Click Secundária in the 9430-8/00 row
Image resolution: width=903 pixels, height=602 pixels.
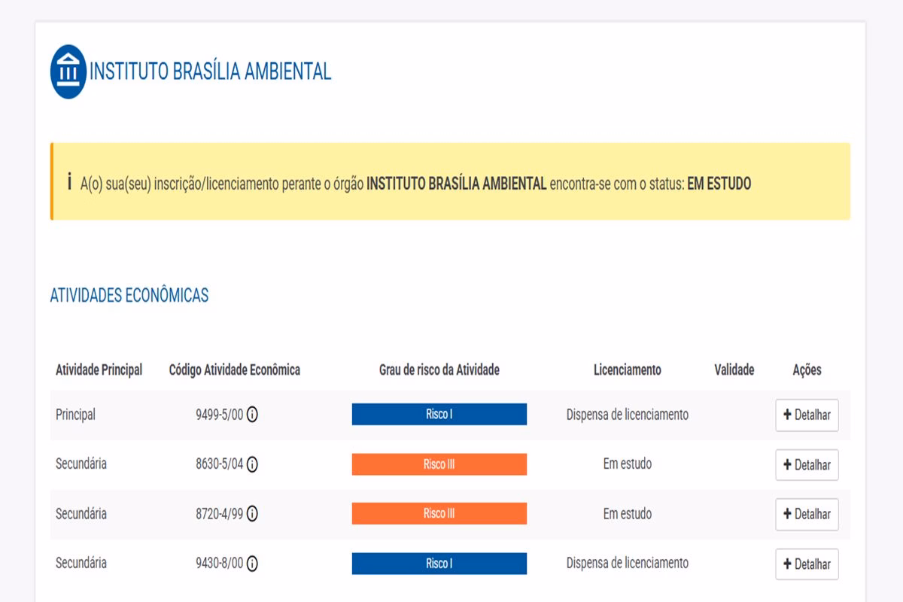pos(81,563)
